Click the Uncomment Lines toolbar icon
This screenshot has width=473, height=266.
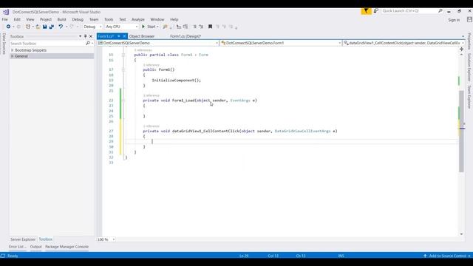201,27
